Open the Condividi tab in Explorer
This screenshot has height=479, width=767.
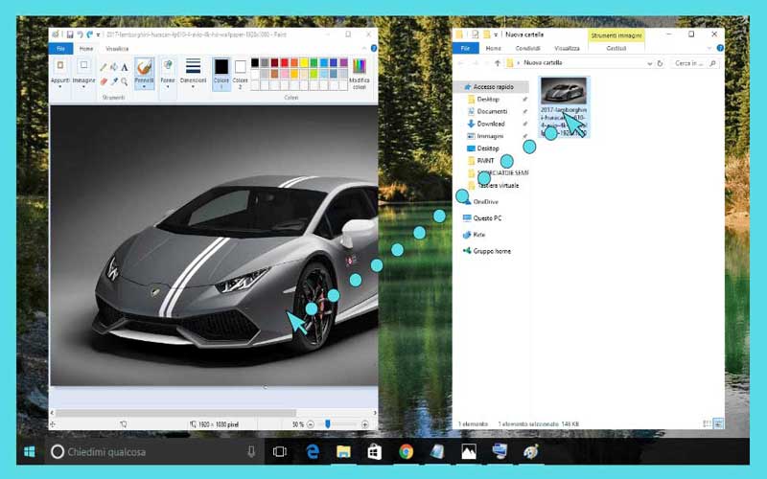point(527,48)
